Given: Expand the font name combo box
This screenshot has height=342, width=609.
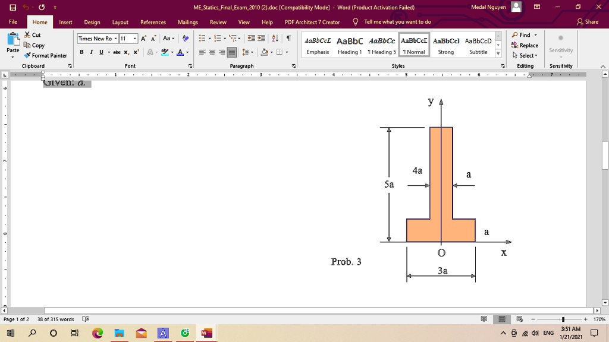Looking at the screenshot, I should tap(116, 38).
